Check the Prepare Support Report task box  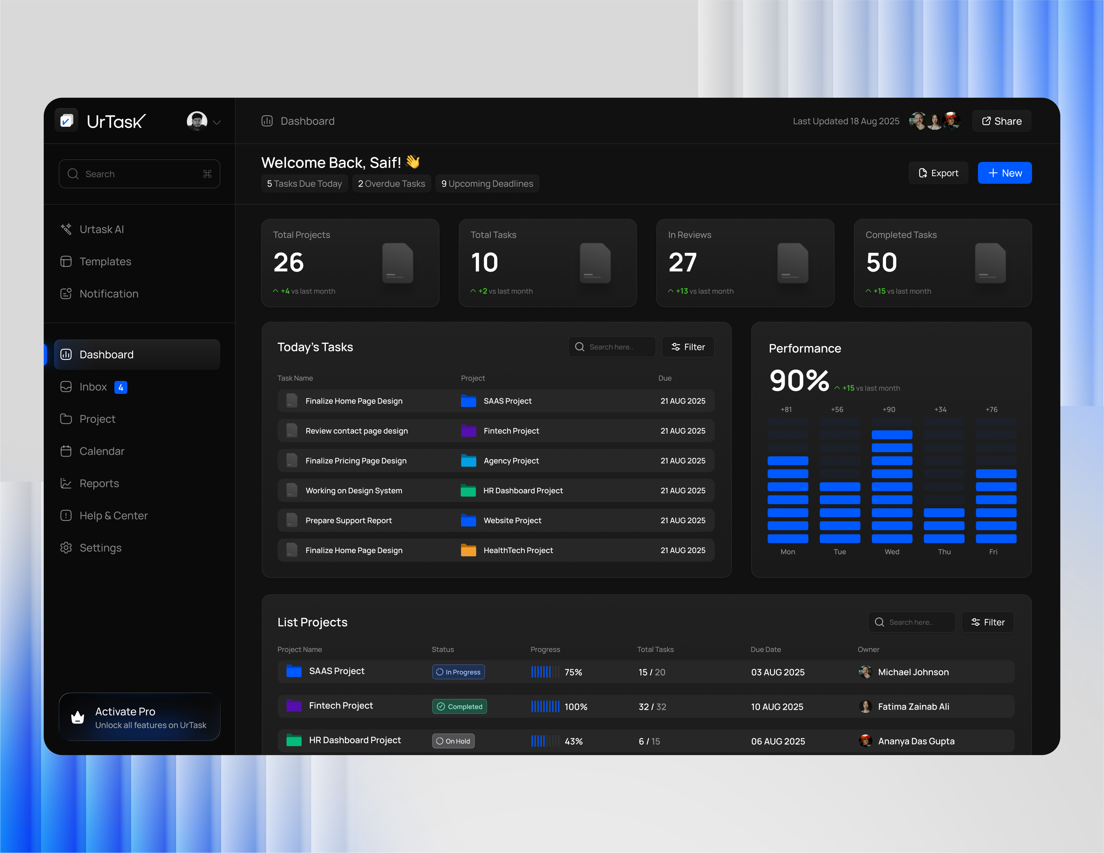tap(291, 520)
